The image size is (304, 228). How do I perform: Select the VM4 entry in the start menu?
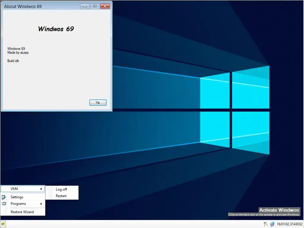[x=23, y=189]
